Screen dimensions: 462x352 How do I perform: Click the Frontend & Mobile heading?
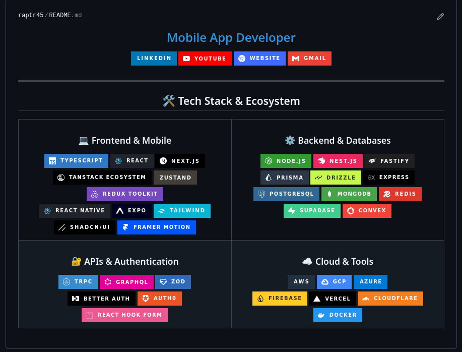[125, 141]
